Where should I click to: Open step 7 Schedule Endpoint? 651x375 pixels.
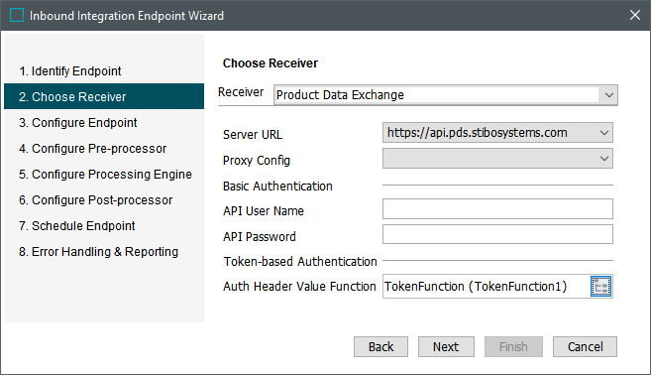pyautogui.click(x=77, y=226)
